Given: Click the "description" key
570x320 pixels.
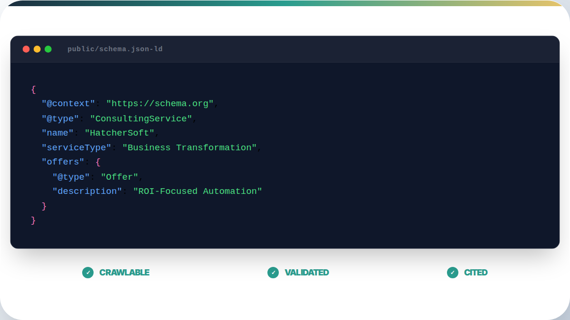Looking at the screenshot, I should pos(87,192).
